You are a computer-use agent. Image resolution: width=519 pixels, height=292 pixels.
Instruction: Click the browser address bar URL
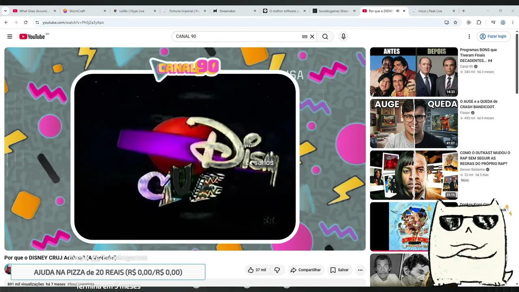click(x=73, y=22)
